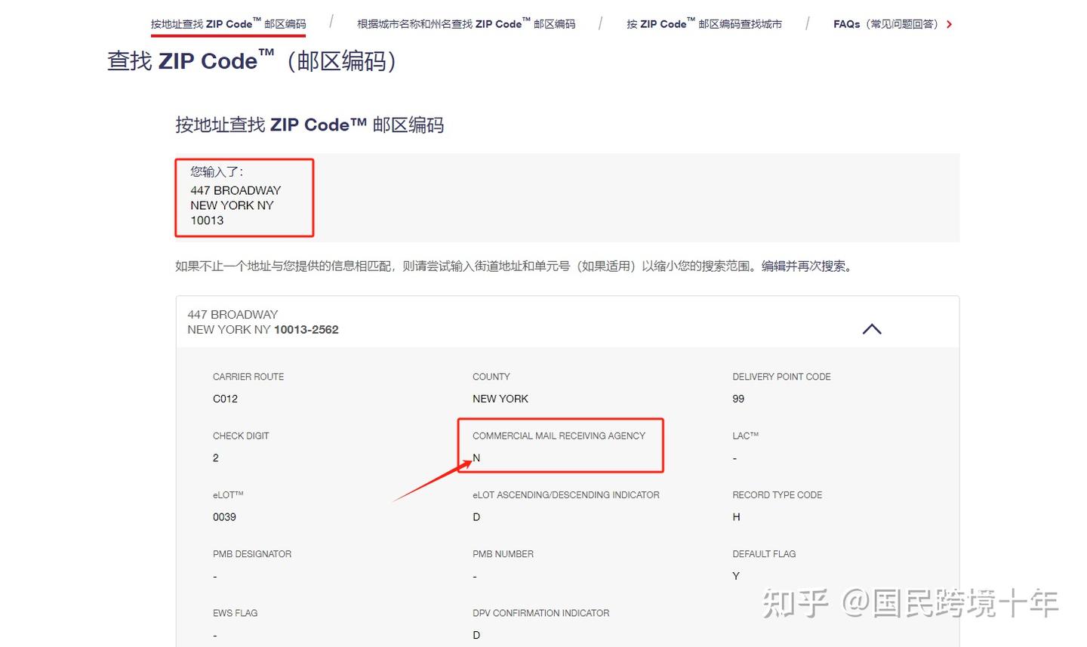
Task: Click the PMB NUMBER label
Action: click(x=503, y=554)
